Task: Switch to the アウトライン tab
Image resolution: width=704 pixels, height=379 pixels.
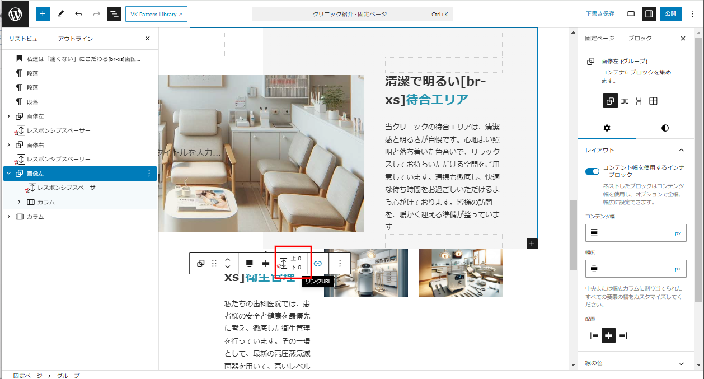Action: (76, 39)
